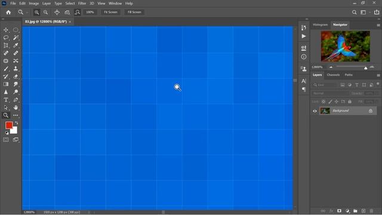Select the Sharpen tool triangle icon
The height and width of the screenshot is (215, 382).
click(6, 92)
